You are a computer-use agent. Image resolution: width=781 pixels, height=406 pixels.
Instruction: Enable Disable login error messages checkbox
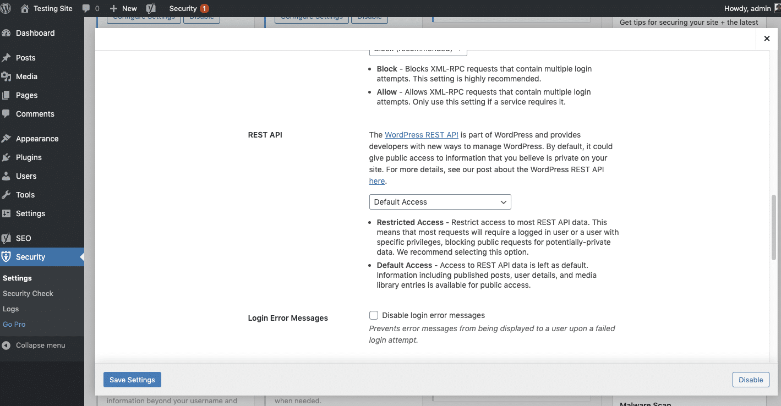pos(374,315)
